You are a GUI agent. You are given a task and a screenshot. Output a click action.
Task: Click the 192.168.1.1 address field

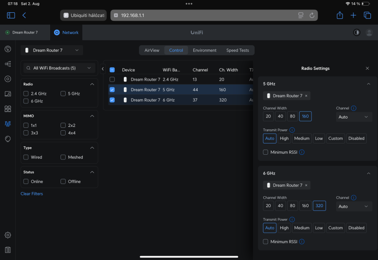[214, 16]
